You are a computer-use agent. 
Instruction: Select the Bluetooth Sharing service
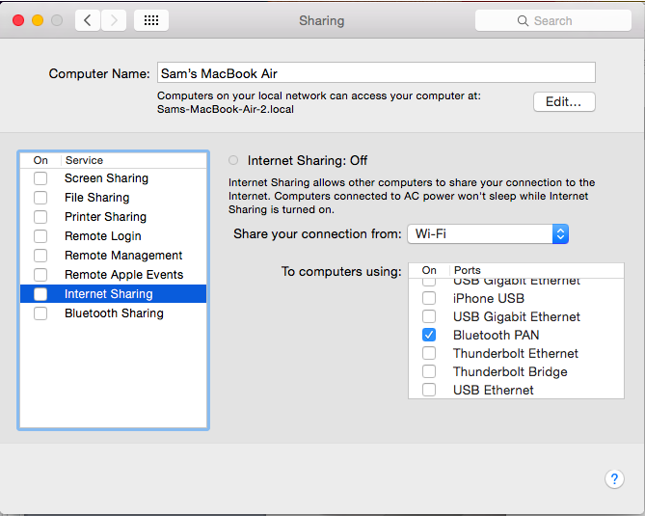114,313
